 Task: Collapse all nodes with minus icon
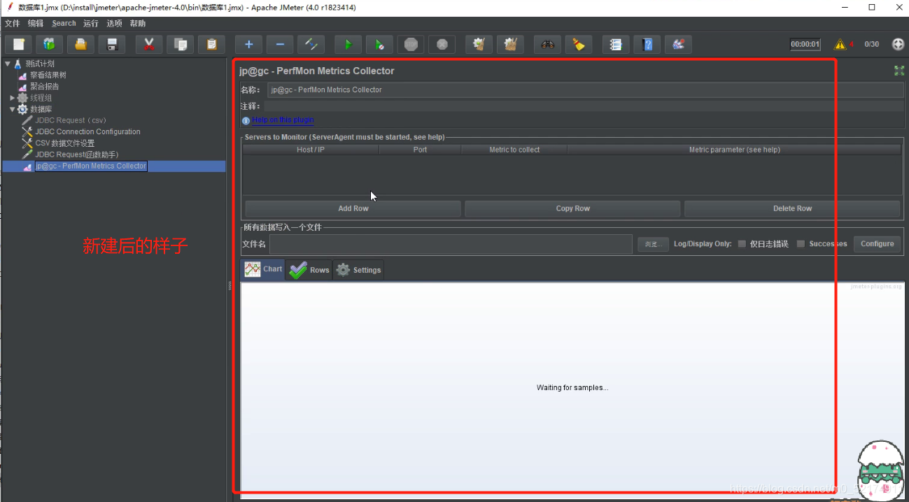280,44
